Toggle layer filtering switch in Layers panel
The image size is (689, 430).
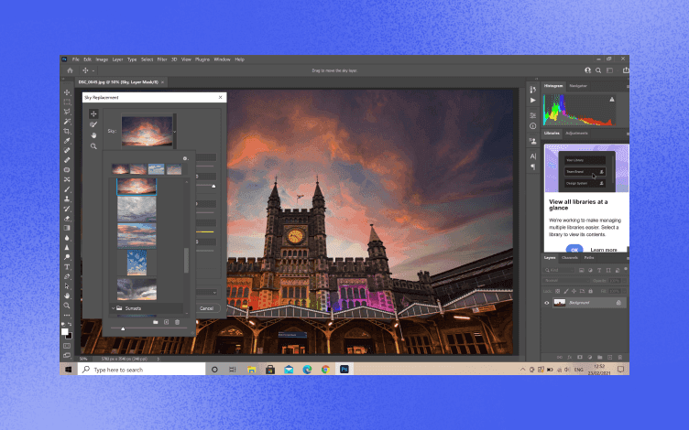tap(626, 269)
